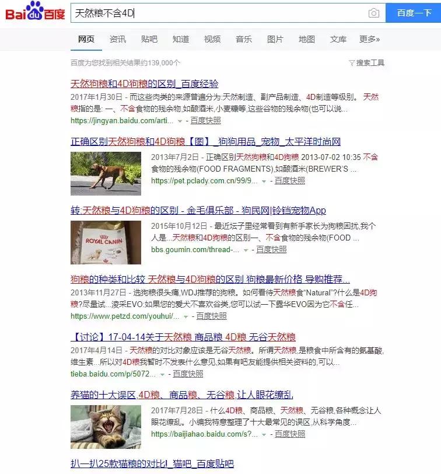Click the 百度一下 search button

(x=413, y=13)
